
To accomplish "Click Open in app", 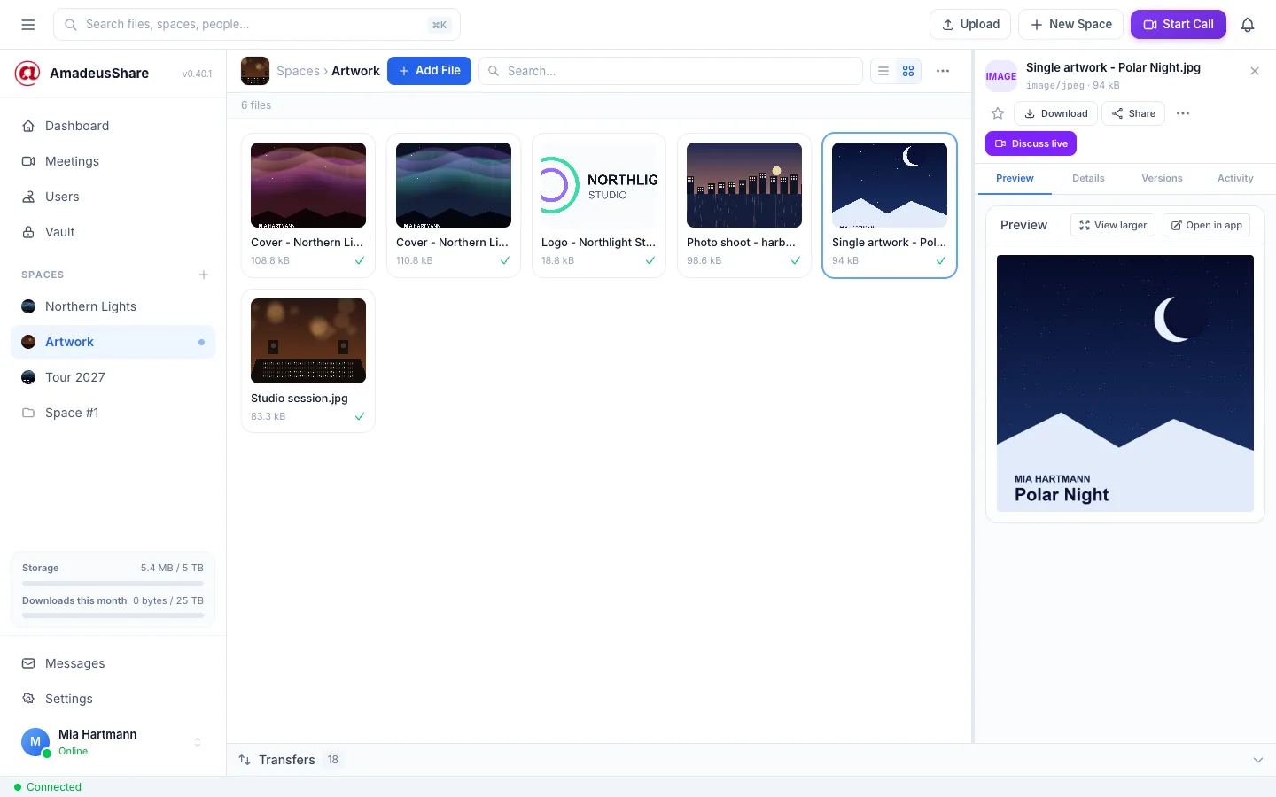I will point(1207,225).
